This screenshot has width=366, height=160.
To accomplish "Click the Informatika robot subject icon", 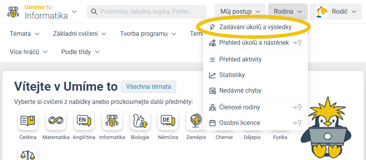I will click(x=112, y=121).
